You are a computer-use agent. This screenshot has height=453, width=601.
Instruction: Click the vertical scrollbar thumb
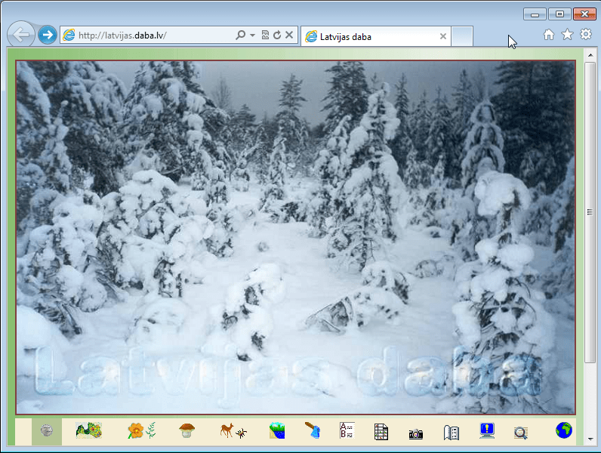[590, 212]
